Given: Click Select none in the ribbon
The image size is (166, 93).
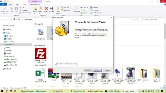Looking at the screenshot, I should tap(94, 10).
